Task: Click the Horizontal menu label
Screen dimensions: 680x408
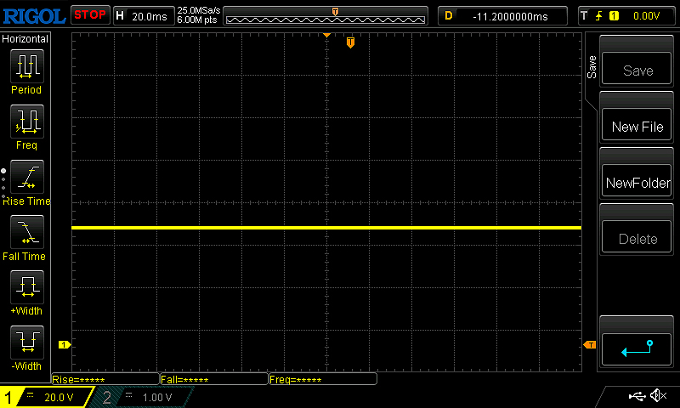Action: click(x=25, y=39)
